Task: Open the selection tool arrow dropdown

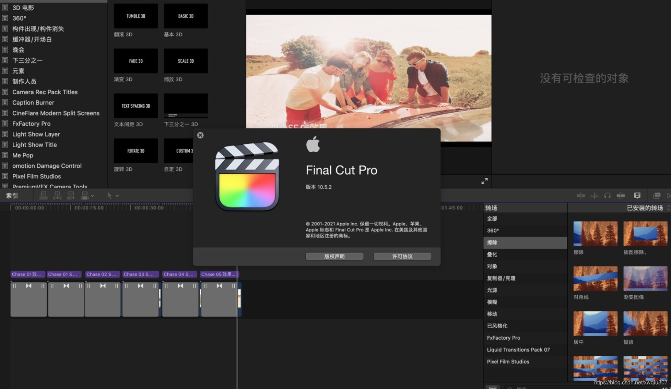Action: click(x=117, y=196)
